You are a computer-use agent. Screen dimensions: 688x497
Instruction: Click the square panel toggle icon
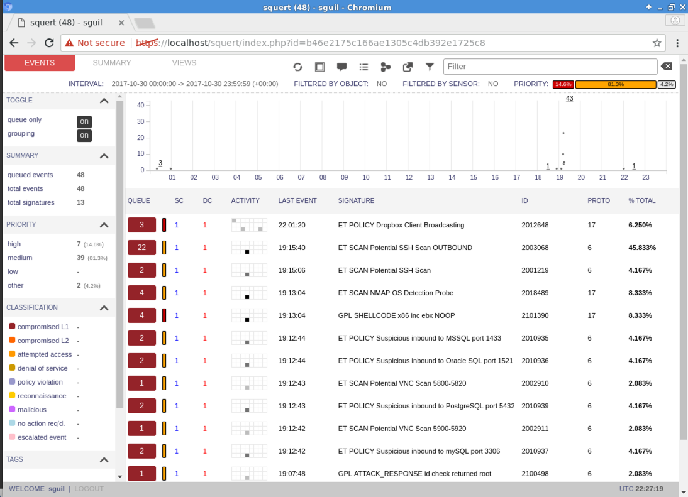coord(319,67)
